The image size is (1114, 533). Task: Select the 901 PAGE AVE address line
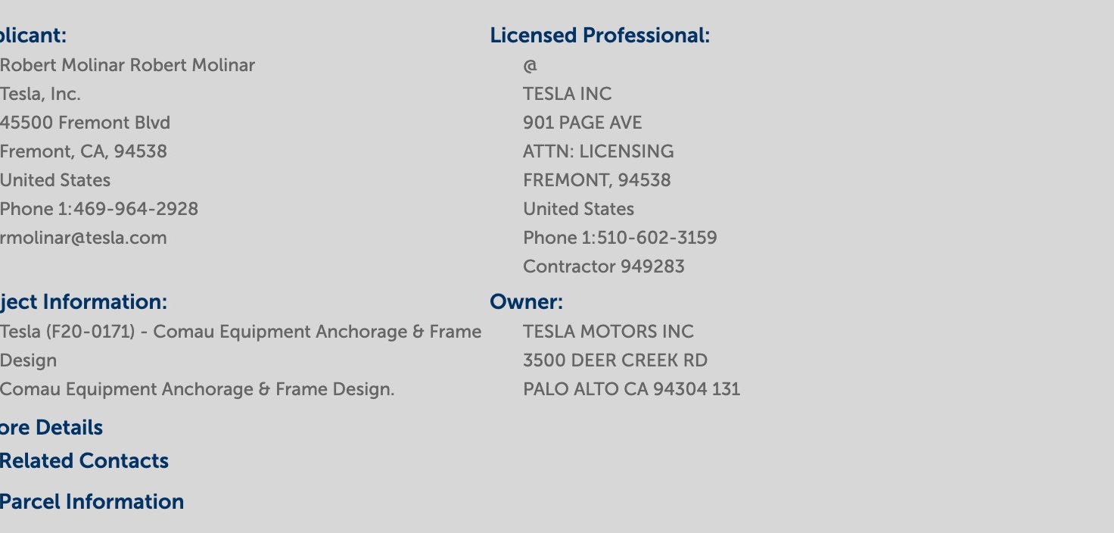pos(583,123)
